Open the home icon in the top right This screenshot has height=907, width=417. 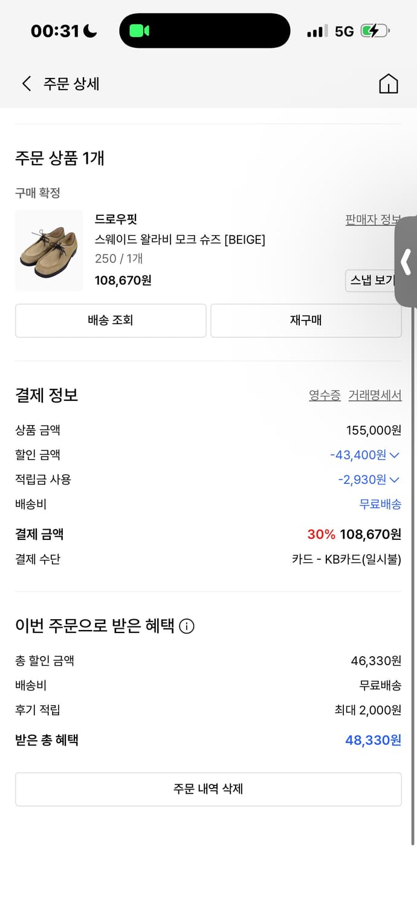click(x=389, y=83)
